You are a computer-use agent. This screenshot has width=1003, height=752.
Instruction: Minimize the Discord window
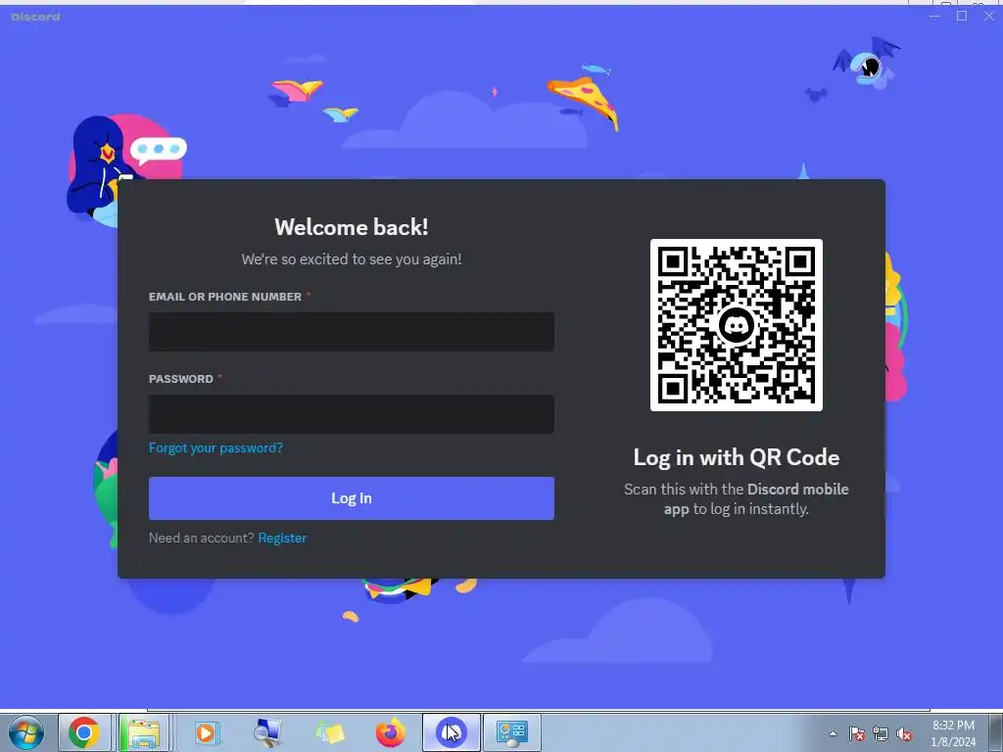(x=934, y=16)
